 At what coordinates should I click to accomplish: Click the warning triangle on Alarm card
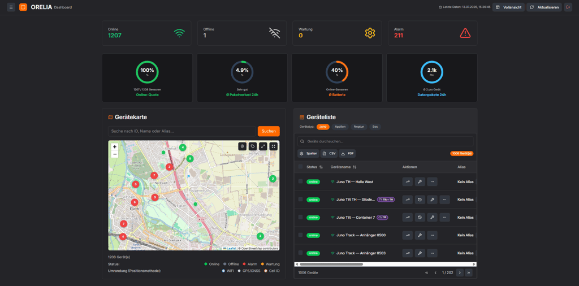click(465, 33)
